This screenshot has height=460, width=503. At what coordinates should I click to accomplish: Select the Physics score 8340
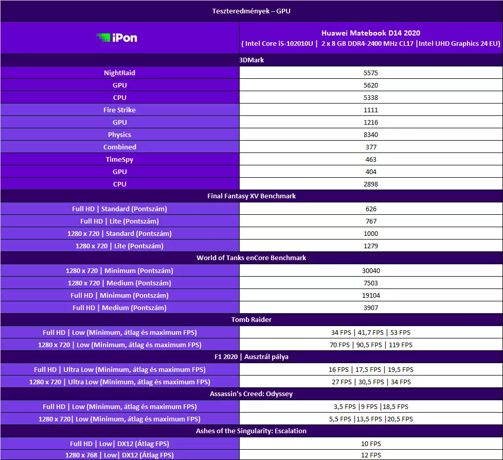tap(370, 134)
